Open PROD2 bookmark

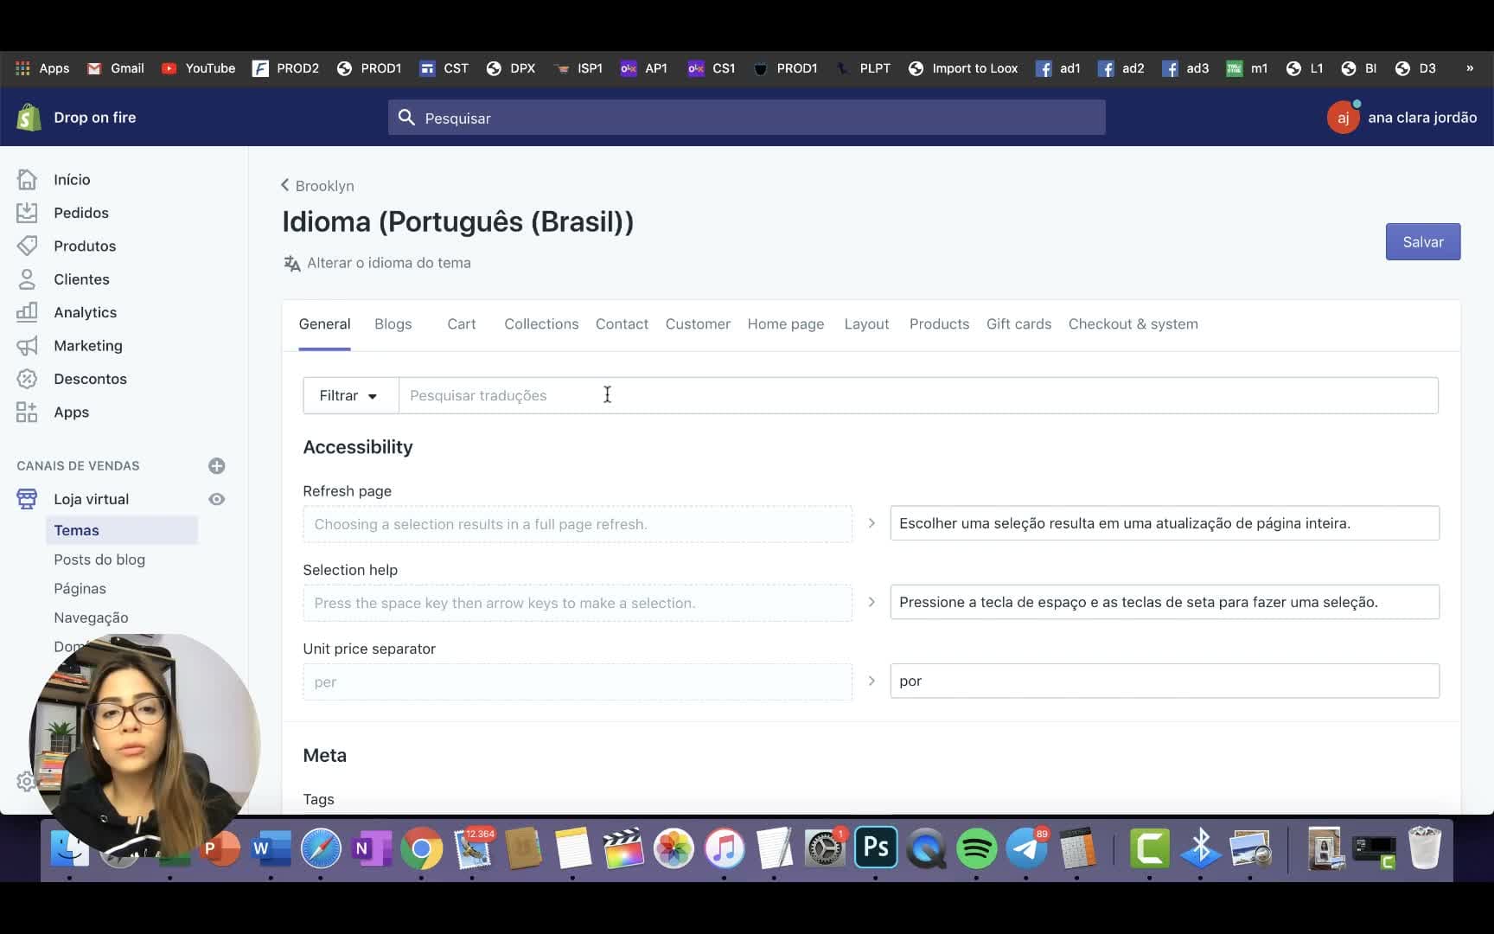286,68
